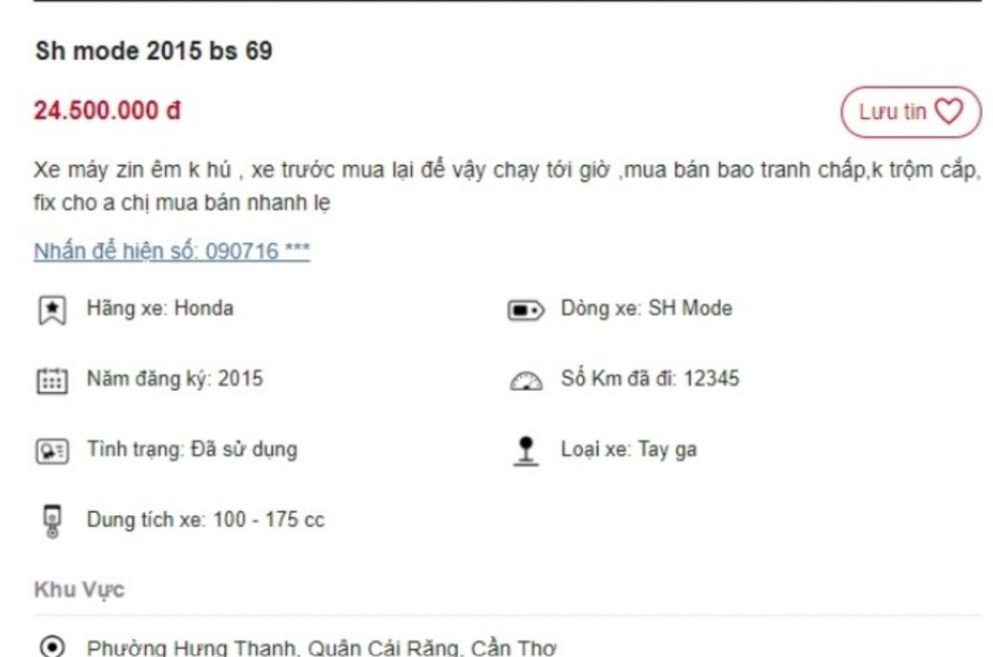Click the Khu Vực section heading
Image resolution: width=993 pixels, height=657 pixels.
(79, 590)
